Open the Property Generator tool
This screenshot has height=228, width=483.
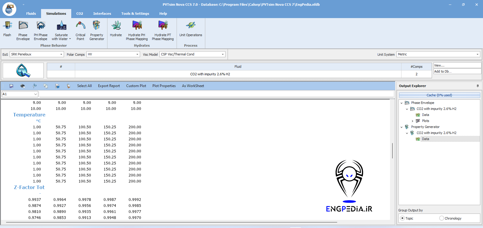pyautogui.click(x=97, y=30)
